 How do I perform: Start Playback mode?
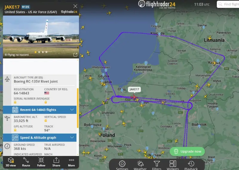191,165
